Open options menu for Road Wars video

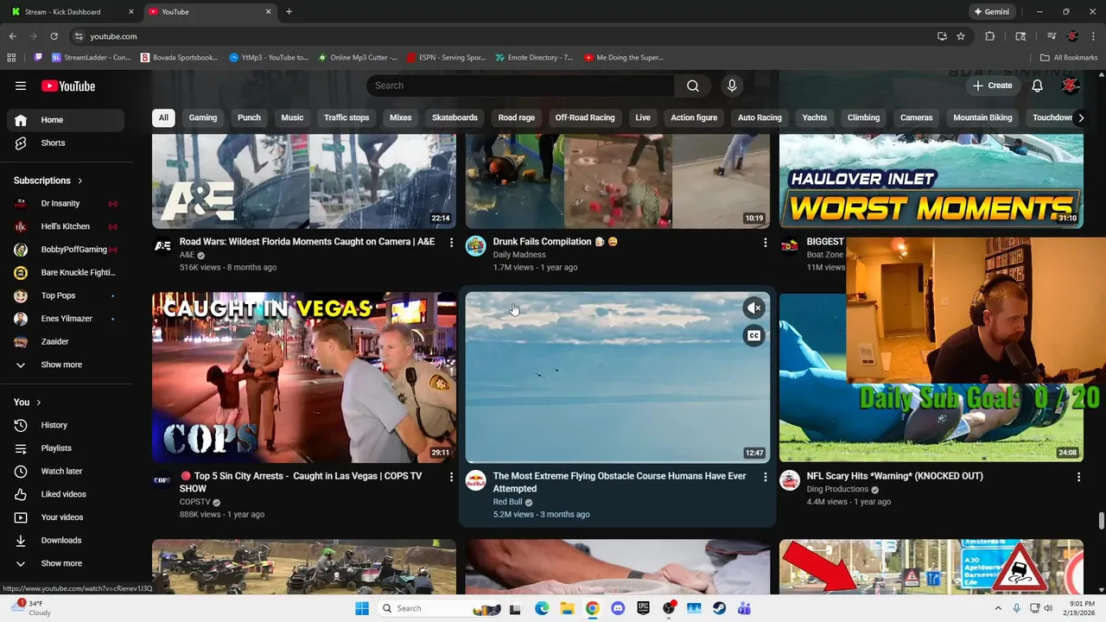point(451,243)
